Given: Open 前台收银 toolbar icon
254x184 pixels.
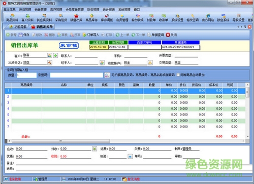Looking at the screenshot, I should tap(138, 18).
